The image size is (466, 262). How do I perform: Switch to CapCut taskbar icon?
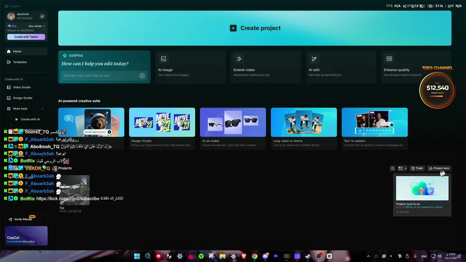pos(329,256)
